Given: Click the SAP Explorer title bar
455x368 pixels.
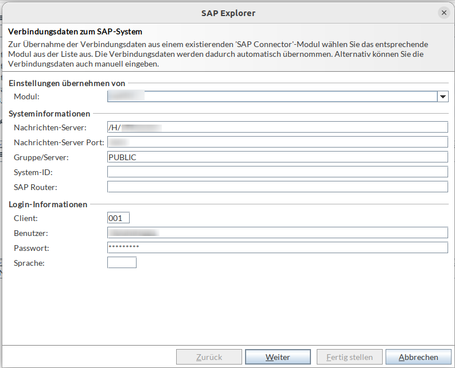Looking at the screenshot, I should click(x=228, y=13).
